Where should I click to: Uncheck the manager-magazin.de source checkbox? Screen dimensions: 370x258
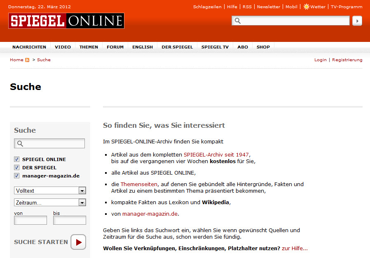pyautogui.click(x=16, y=176)
